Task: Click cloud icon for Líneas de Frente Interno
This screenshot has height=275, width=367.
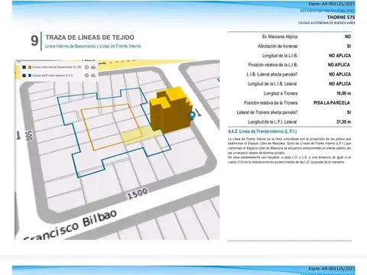Action: (93, 76)
